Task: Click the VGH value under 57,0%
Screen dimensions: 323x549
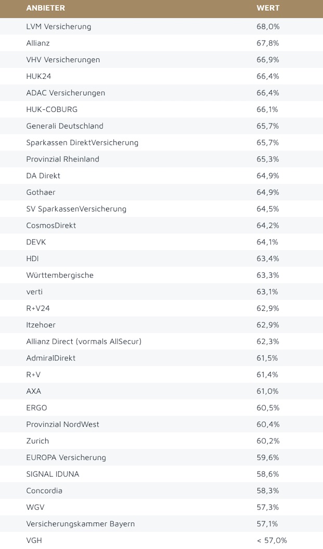Action: pos(272,540)
